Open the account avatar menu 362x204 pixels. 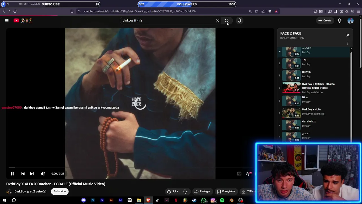350,20
